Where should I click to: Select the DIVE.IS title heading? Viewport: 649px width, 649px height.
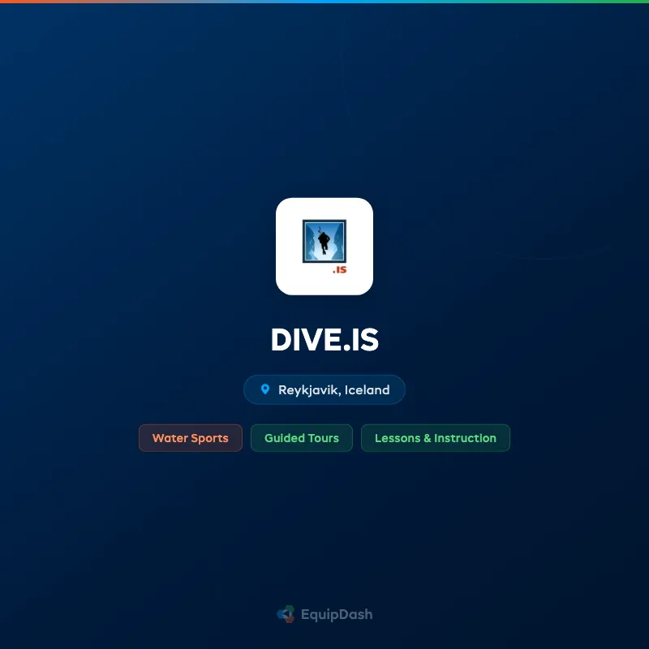pyautogui.click(x=324, y=340)
